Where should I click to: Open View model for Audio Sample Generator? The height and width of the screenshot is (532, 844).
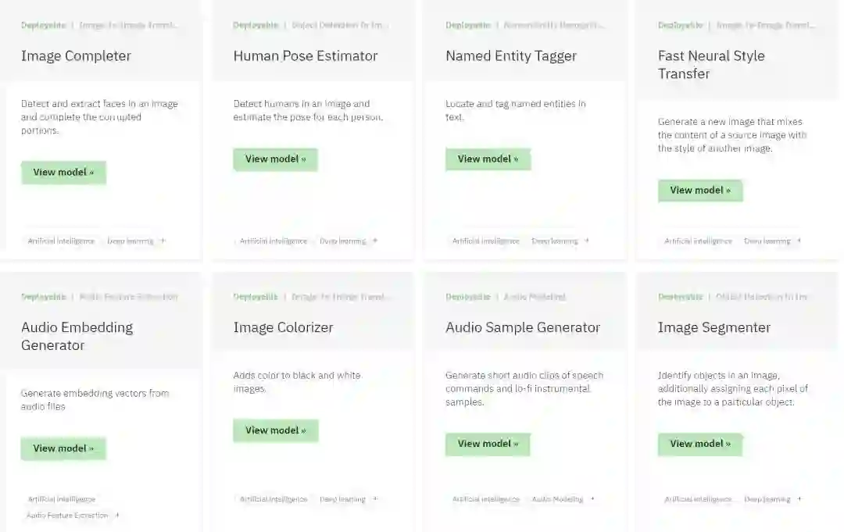coord(488,444)
